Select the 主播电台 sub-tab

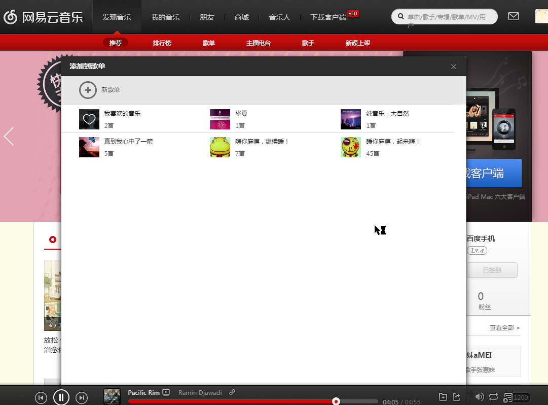tap(258, 43)
